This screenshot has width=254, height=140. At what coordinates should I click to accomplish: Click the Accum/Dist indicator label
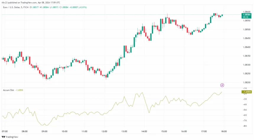coord(9,90)
